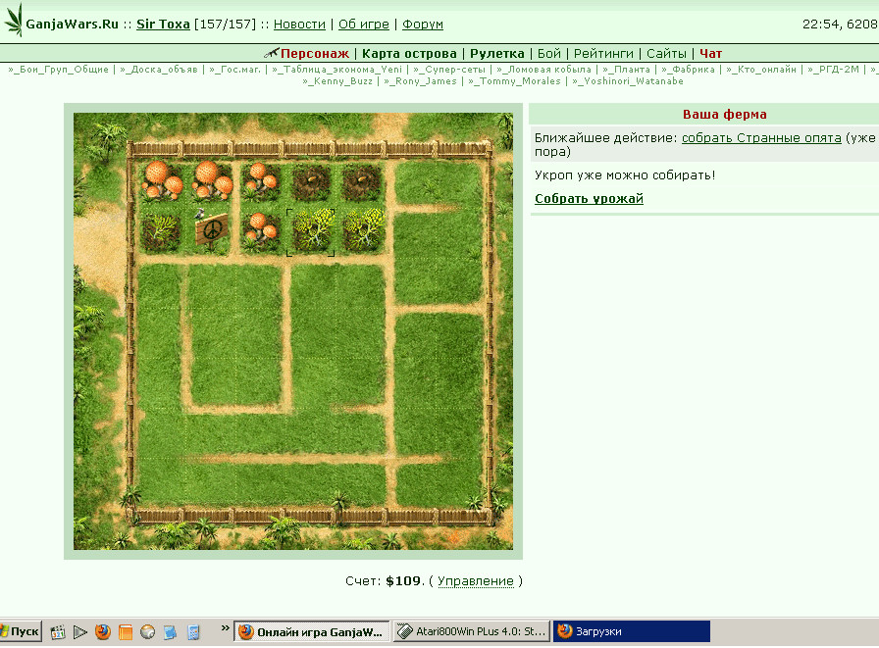Launch Firefox from the Quick Launch bar

click(x=103, y=632)
